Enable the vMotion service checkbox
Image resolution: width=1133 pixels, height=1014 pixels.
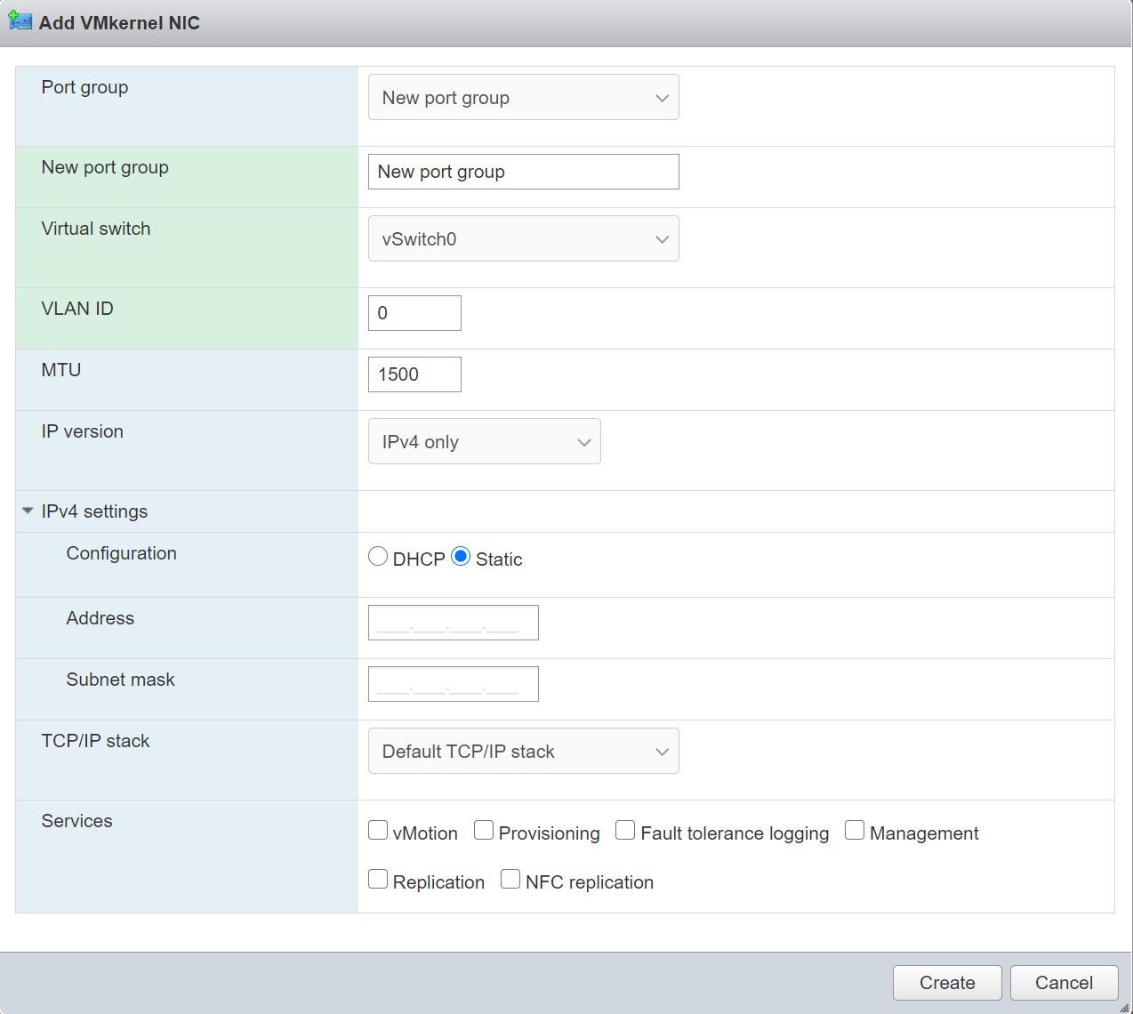(378, 831)
